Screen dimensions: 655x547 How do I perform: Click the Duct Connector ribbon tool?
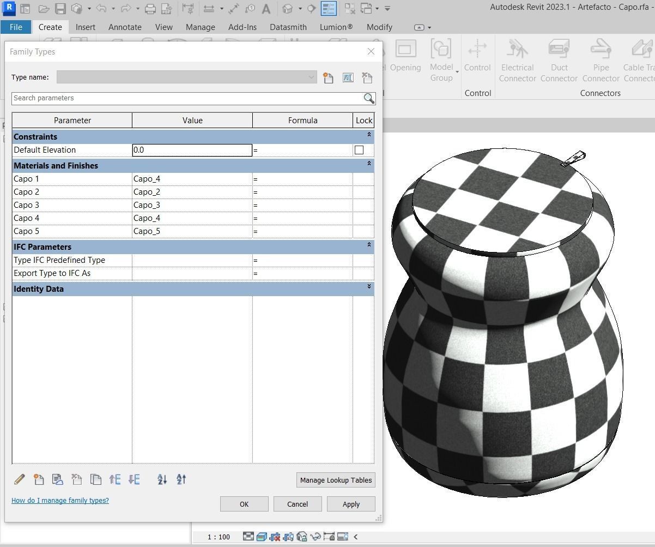click(x=559, y=61)
